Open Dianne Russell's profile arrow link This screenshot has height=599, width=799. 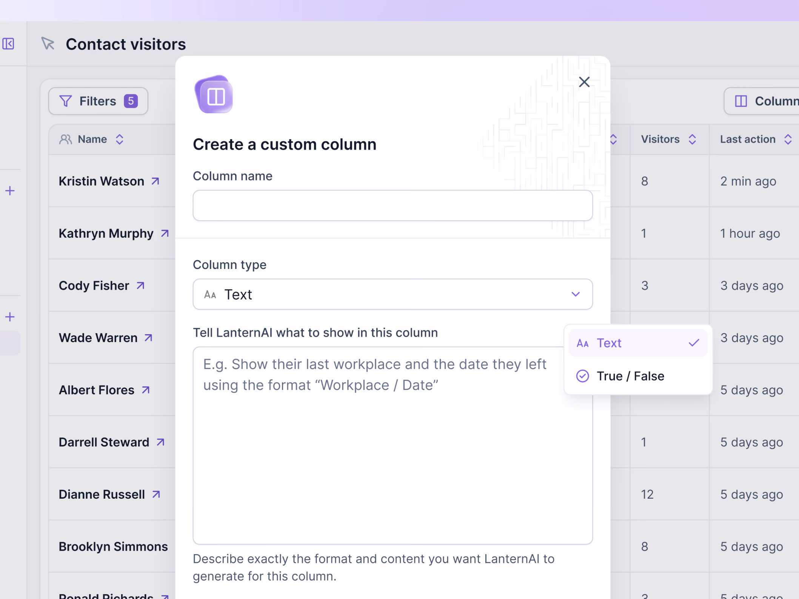[x=156, y=495]
